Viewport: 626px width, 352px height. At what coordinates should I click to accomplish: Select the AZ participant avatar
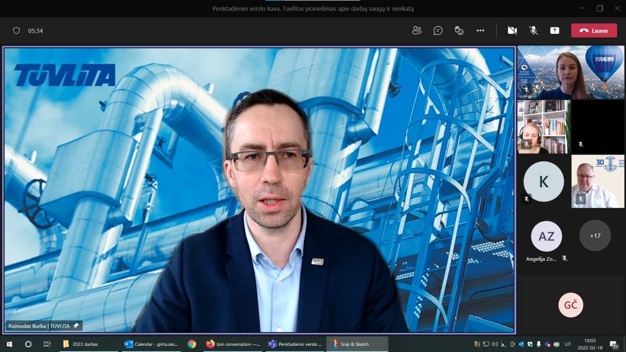[x=546, y=236]
